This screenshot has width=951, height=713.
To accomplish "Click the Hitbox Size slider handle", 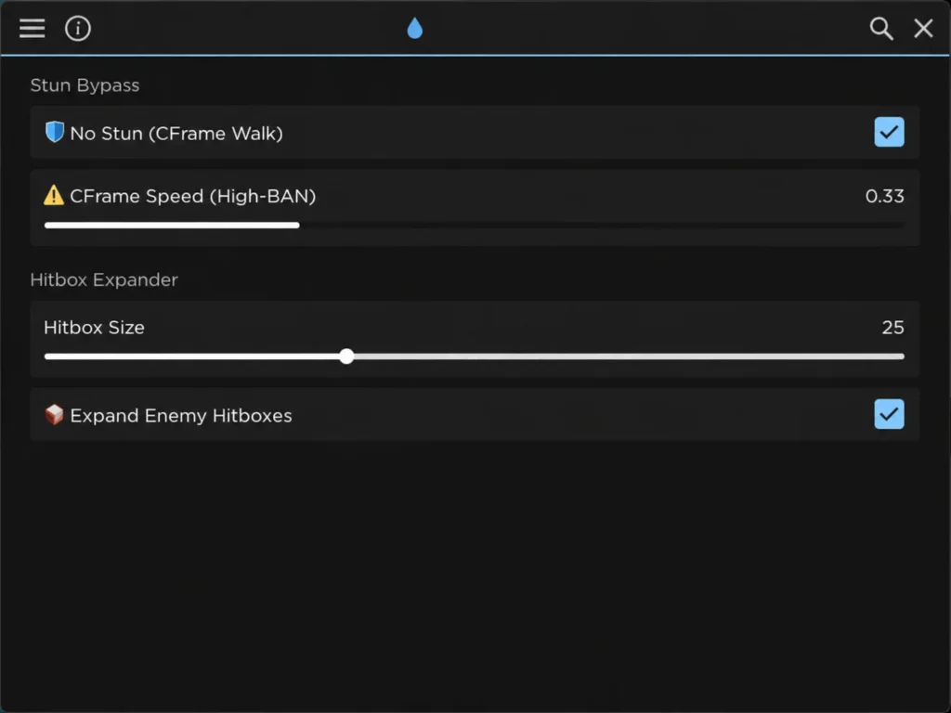I will click(346, 356).
